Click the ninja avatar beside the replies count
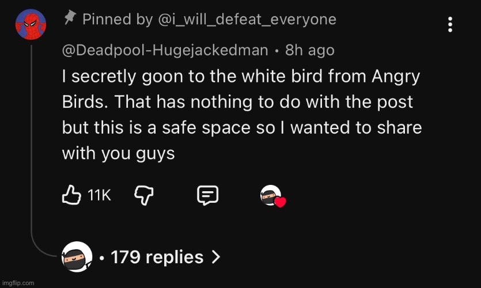The image size is (481, 288). pos(77,256)
